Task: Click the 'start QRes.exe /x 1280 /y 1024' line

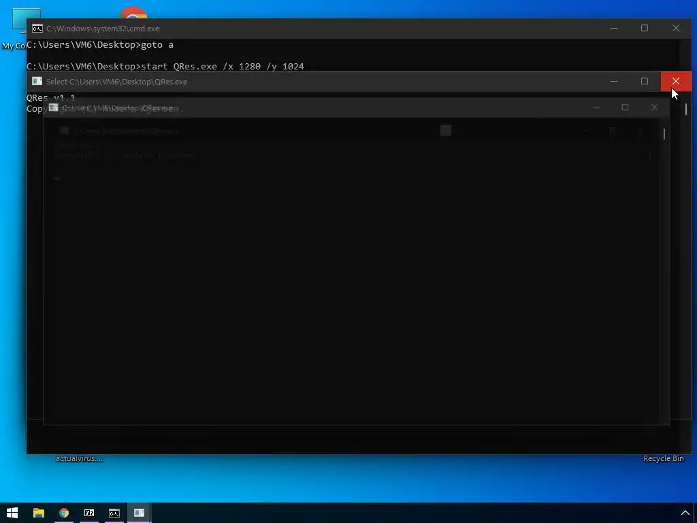Action: pos(165,66)
